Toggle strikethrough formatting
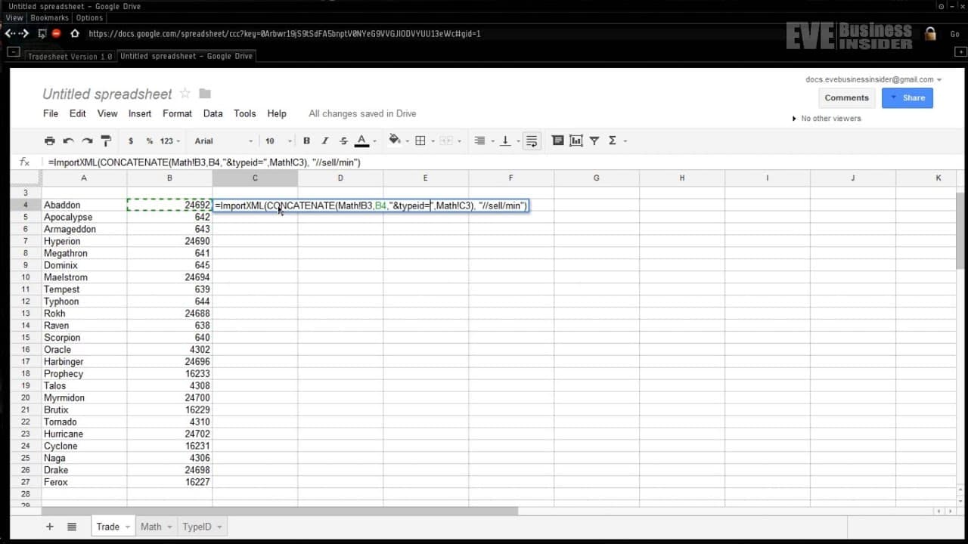Image resolution: width=968 pixels, height=544 pixels. click(x=343, y=141)
